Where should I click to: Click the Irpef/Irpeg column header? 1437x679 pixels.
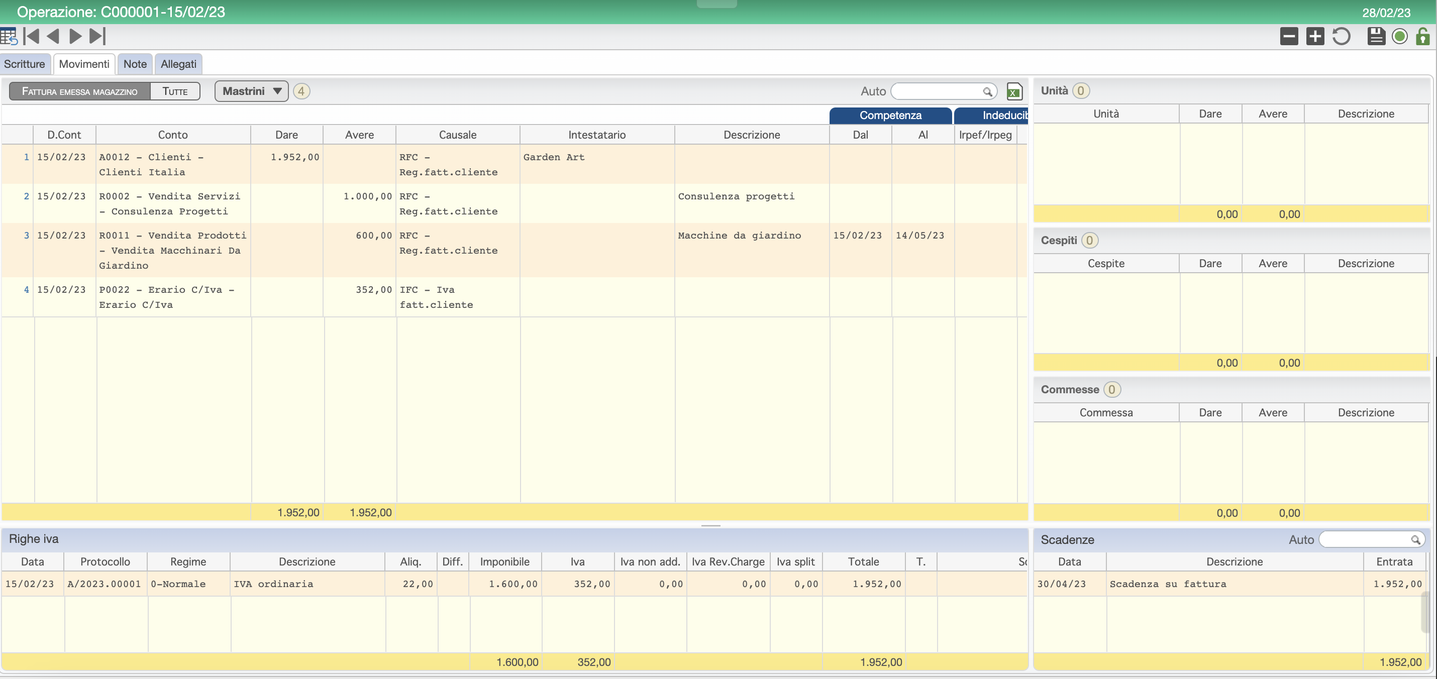click(985, 135)
